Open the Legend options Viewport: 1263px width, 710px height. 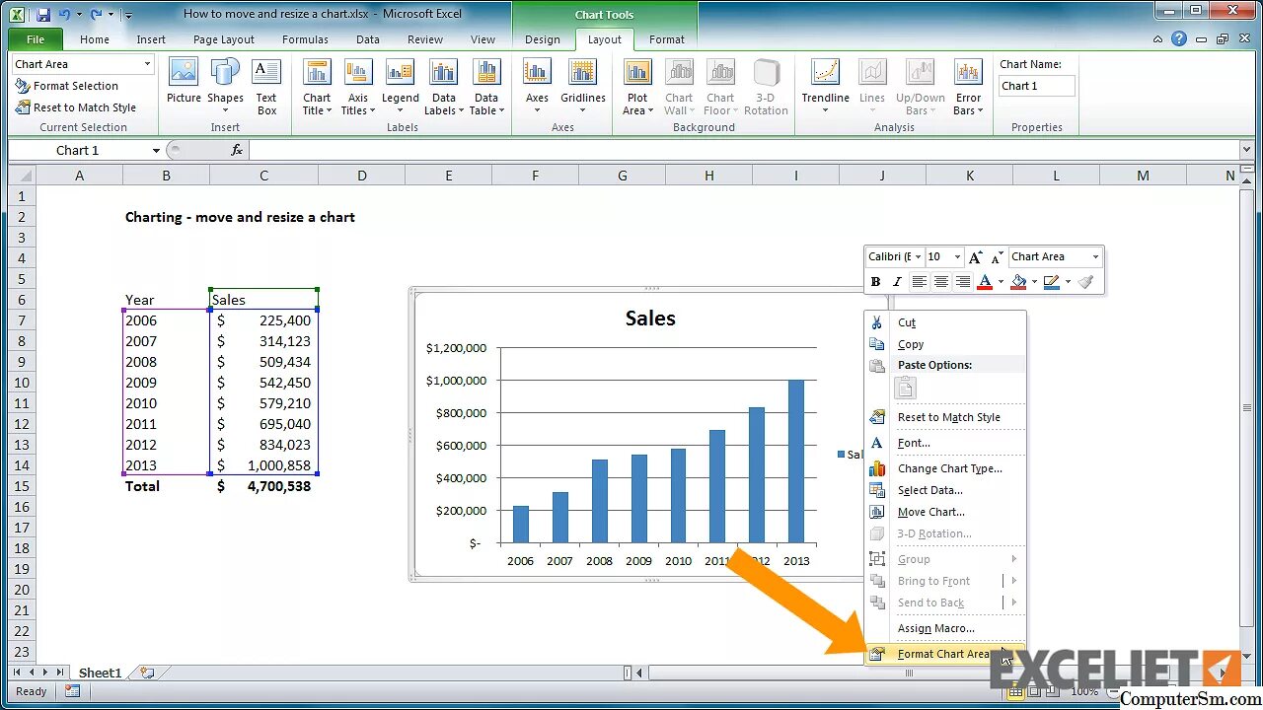[400, 87]
